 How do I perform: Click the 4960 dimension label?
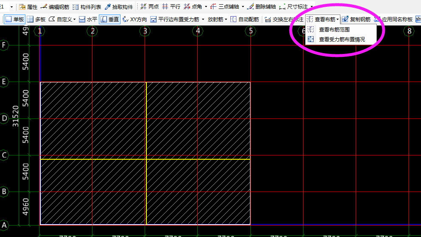tap(25, 207)
